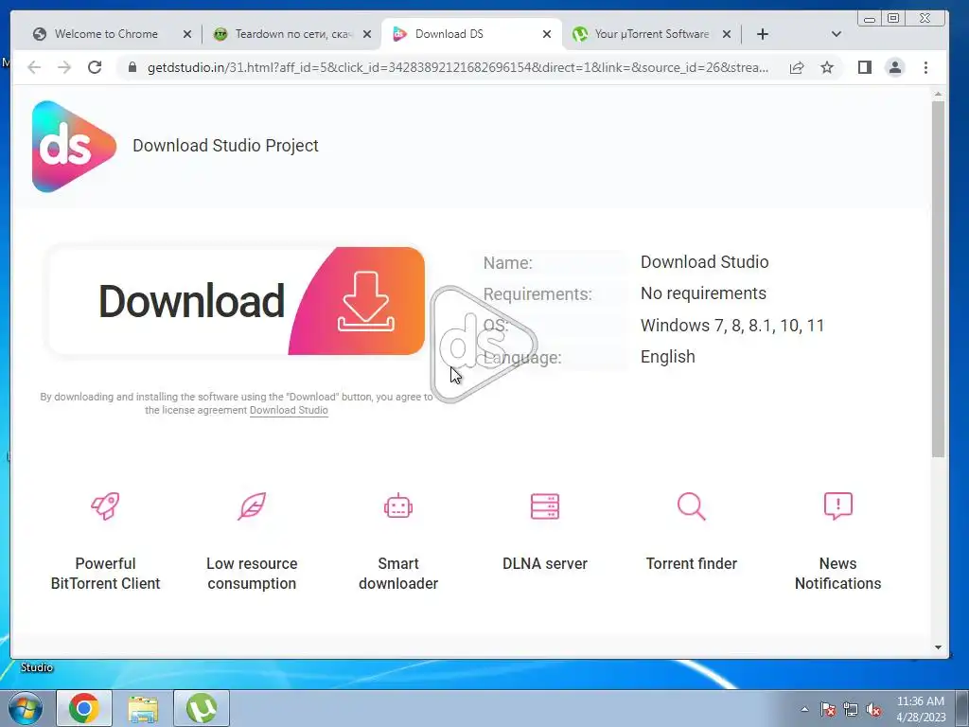Image resolution: width=969 pixels, height=727 pixels.
Task: Open Windows Explorer from the taskbar
Action: point(143,708)
